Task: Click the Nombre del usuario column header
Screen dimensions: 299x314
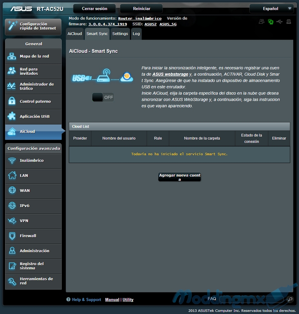Action: tap(119, 138)
